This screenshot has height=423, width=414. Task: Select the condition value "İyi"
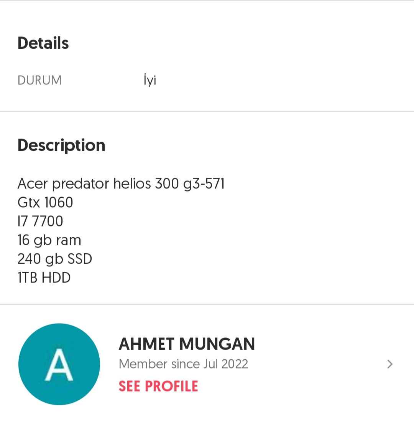(150, 80)
